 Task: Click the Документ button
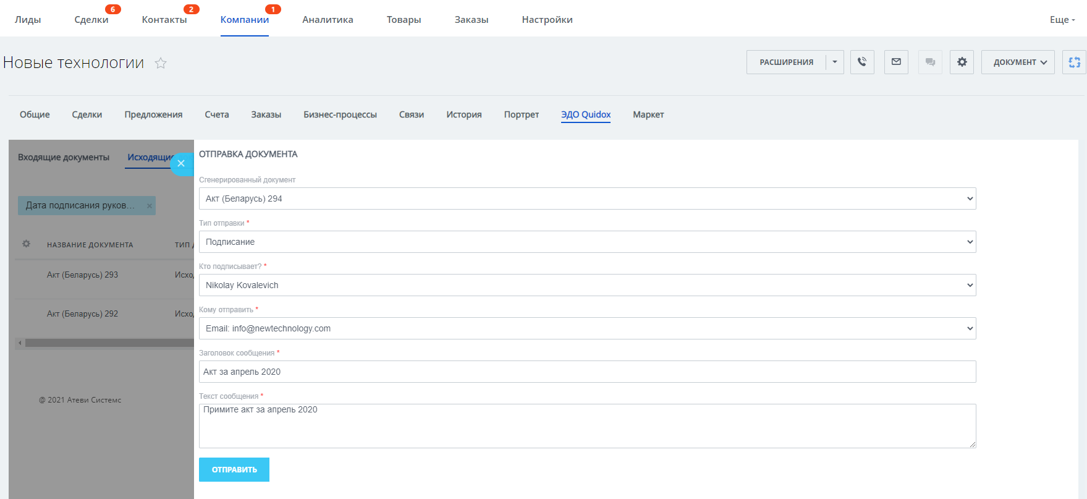[1018, 62]
